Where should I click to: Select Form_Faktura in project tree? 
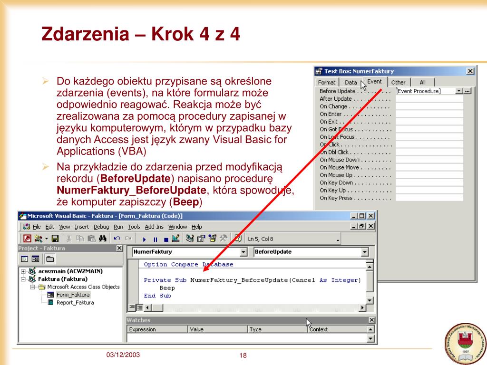73,295
